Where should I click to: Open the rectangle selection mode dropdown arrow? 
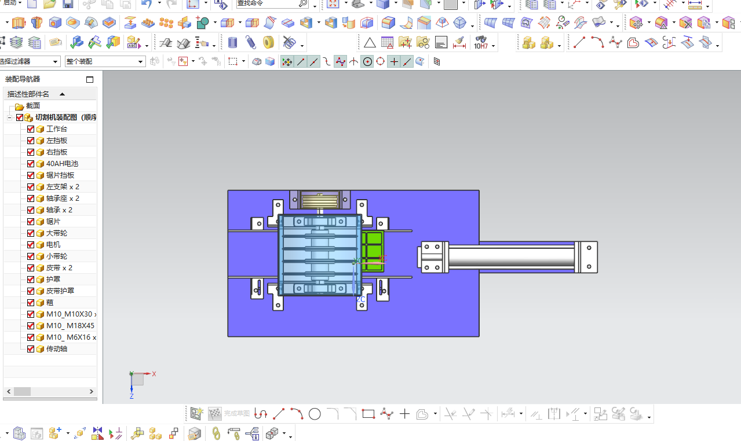point(243,61)
